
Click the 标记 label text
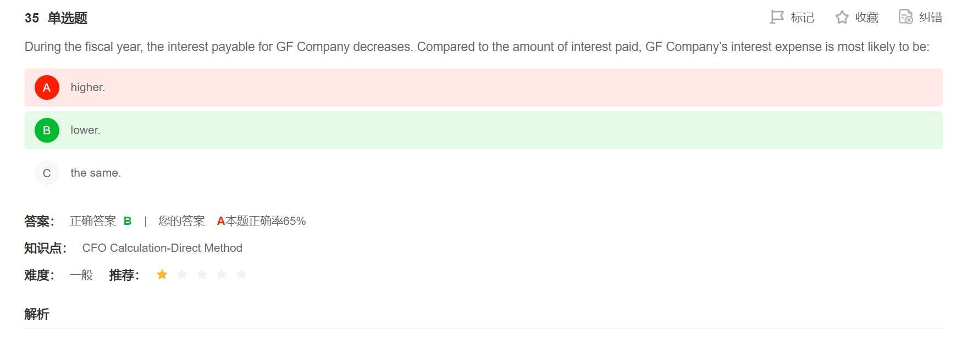click(x=802, y=18)
